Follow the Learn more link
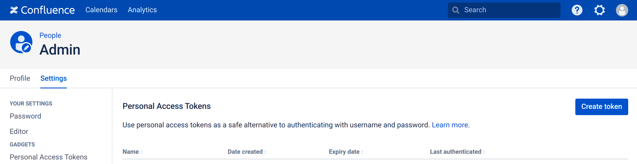The width and height of the screenshot is (637, 164). [x=450, y=125]
